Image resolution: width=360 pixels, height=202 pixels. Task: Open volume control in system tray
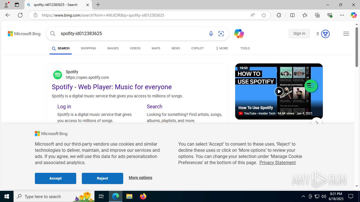click(324, 196)
